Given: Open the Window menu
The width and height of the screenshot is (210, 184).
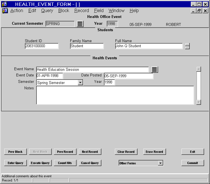Looking at the screenshot, I should [x=117, y=10].
